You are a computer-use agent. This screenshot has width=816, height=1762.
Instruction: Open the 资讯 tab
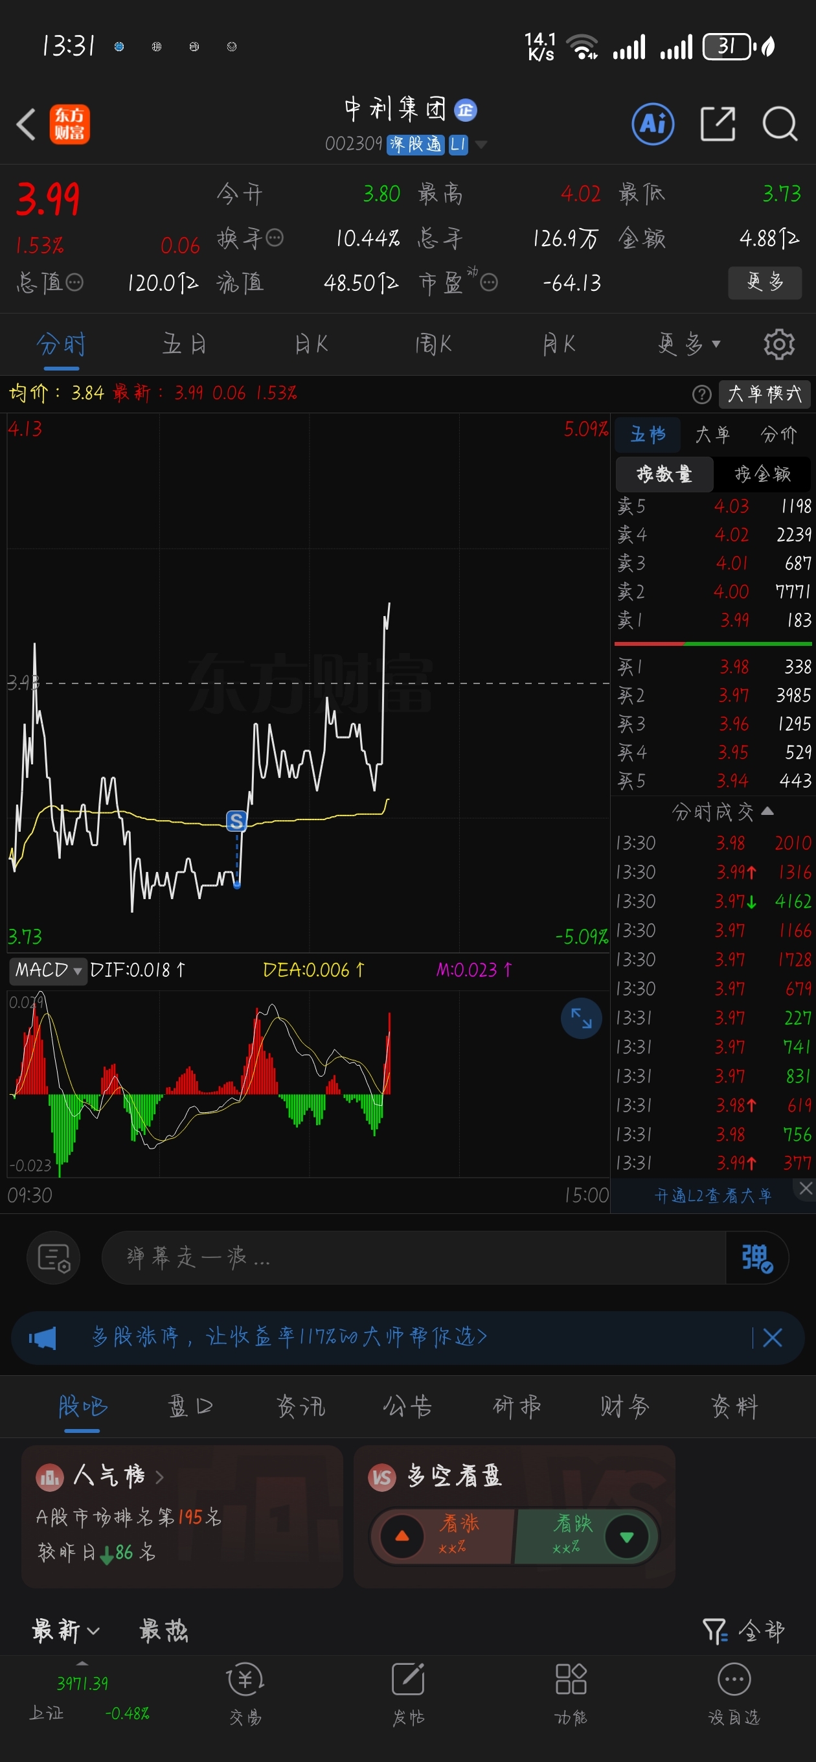300,1406
